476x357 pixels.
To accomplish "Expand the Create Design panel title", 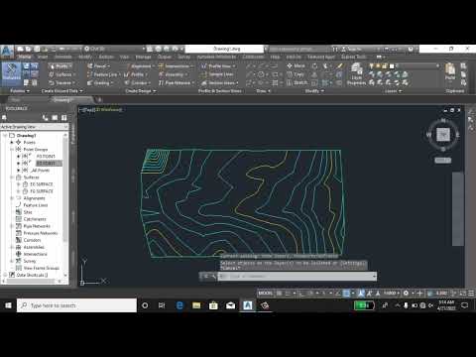I will (141, 91).
